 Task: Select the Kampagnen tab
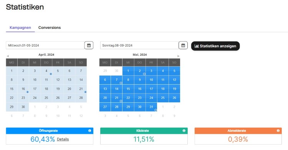20,28
